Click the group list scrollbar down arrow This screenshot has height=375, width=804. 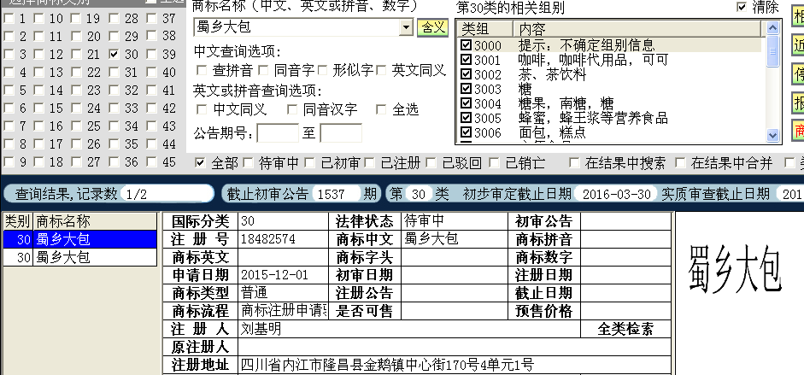772,135
